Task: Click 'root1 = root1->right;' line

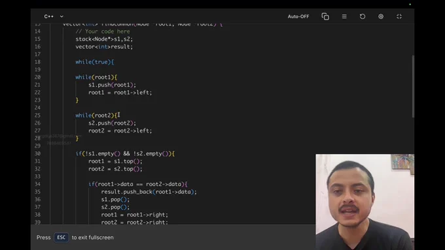Action: point(135,215)
